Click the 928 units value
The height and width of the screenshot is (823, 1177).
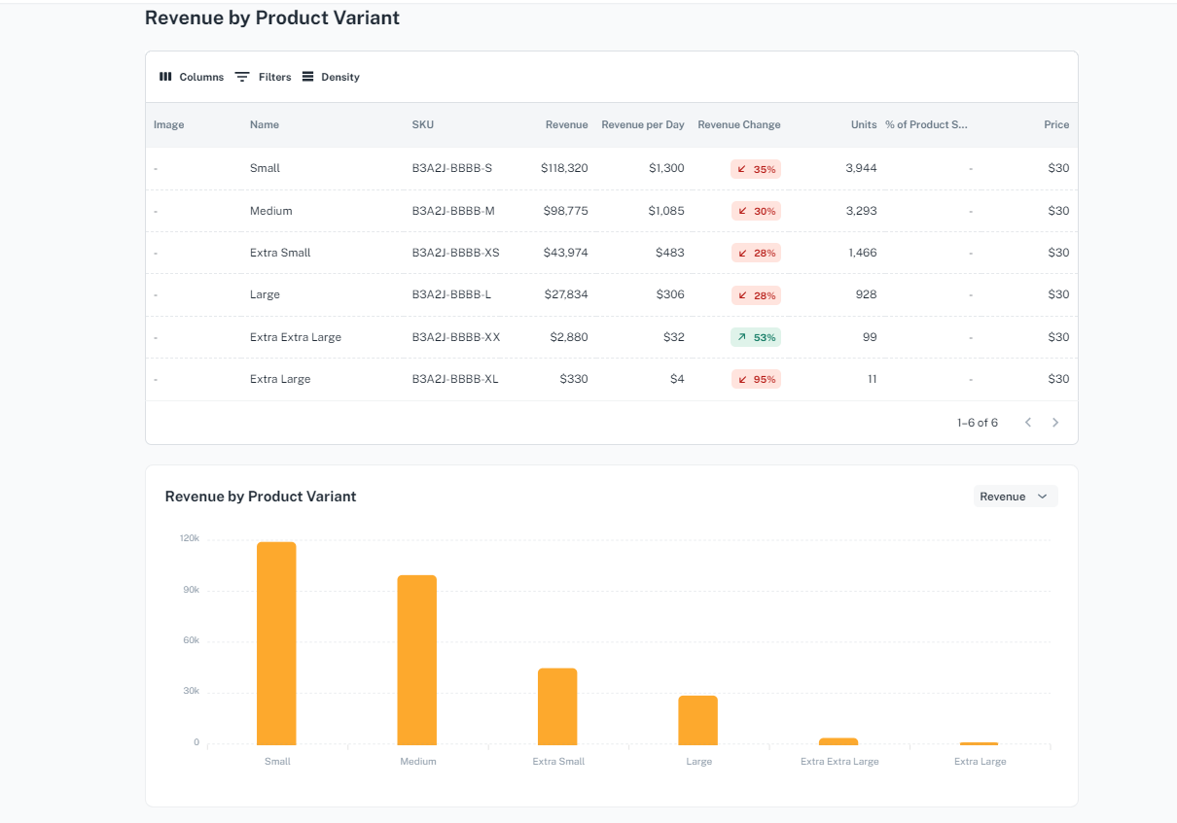pos(867,294)
